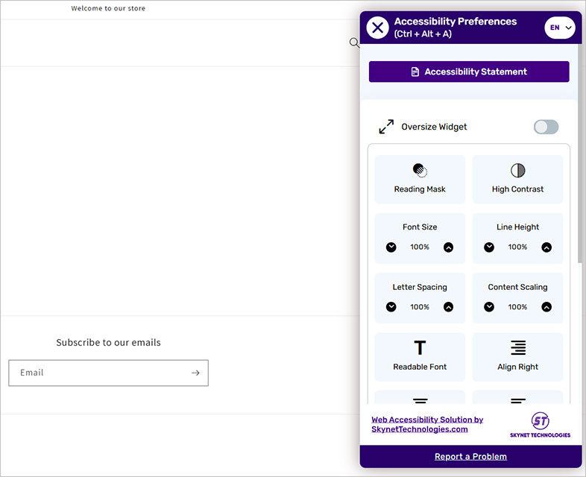Decrease the Letter Spacing
The width and height of the screenshot is (586, 477).
point(391,307)
